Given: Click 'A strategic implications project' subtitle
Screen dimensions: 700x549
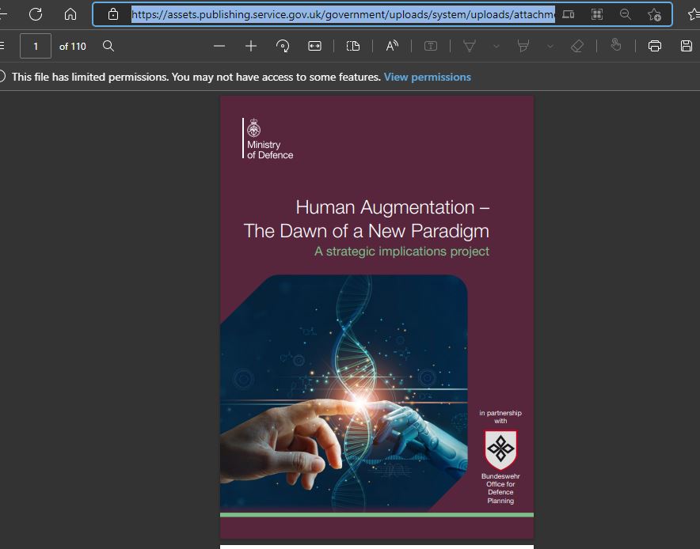Looking at the screenshot, I should [x=401, y=252].
